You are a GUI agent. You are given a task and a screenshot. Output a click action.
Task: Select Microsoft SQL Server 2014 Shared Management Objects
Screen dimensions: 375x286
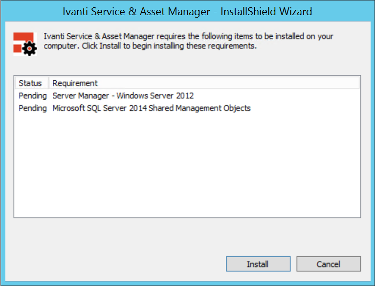pos(152,108)
